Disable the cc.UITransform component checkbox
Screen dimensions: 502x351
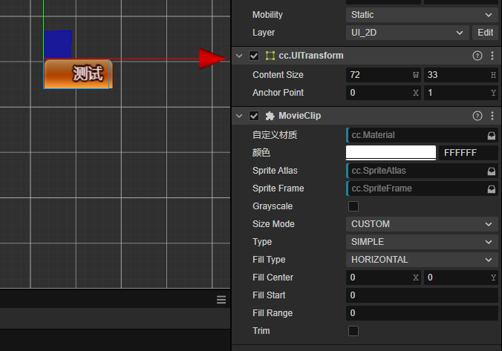coord(254,56)
